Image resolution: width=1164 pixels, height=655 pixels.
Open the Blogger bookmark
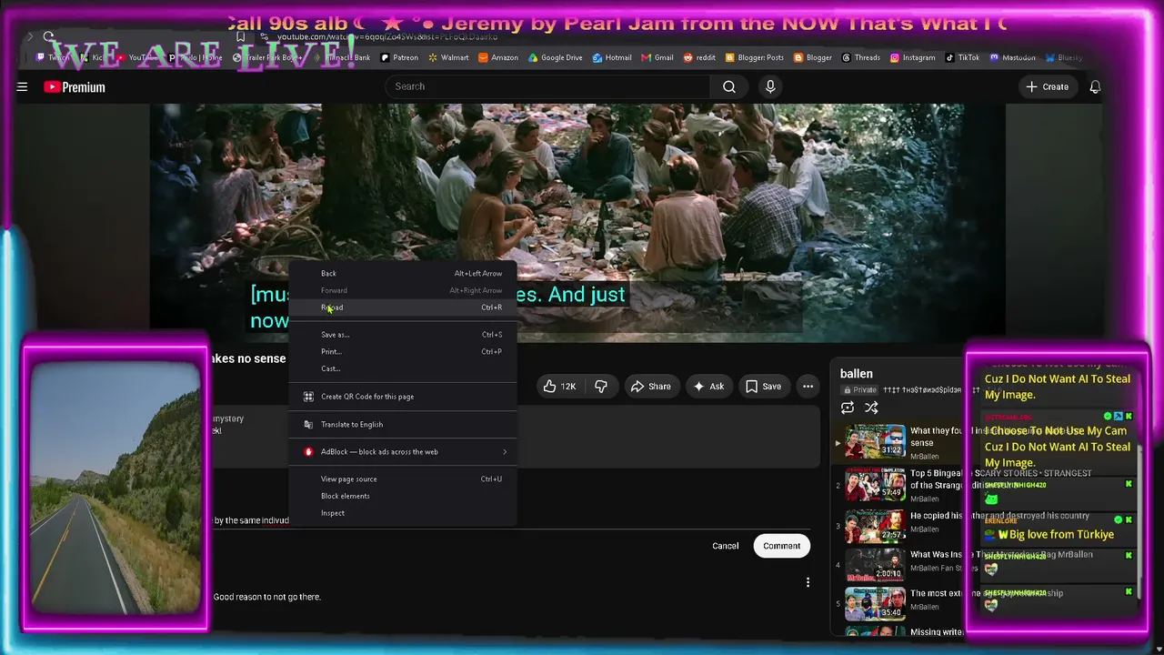[813, 57]
